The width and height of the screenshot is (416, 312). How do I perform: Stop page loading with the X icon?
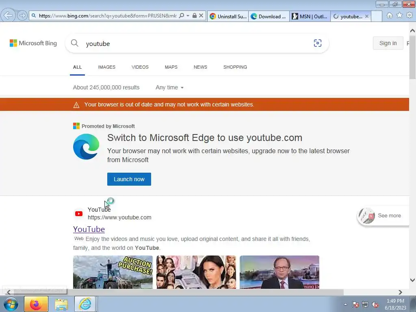[201, 16]
